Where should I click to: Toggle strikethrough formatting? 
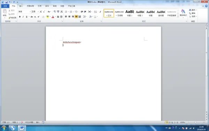(32, 17)
